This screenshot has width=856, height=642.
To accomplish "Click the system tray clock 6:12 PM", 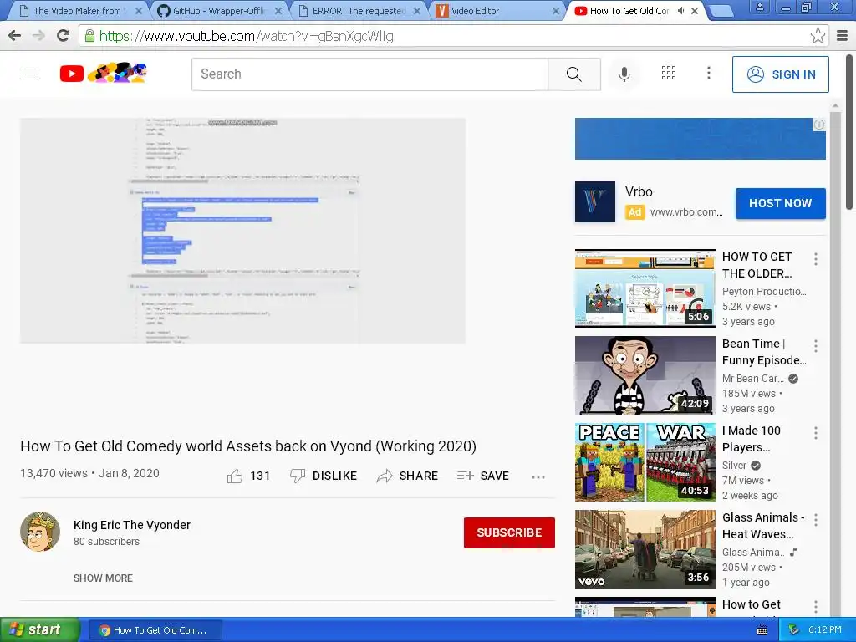I will (824, 629).
